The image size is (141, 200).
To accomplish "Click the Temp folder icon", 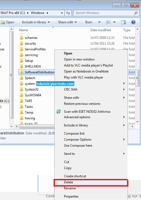I will [21, 112].
